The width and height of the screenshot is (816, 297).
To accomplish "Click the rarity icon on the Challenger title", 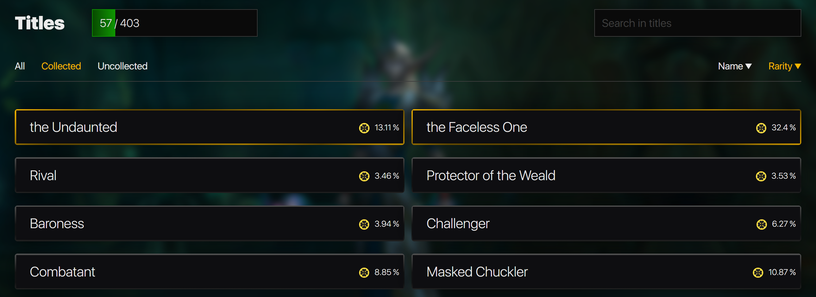I will 761,224.
